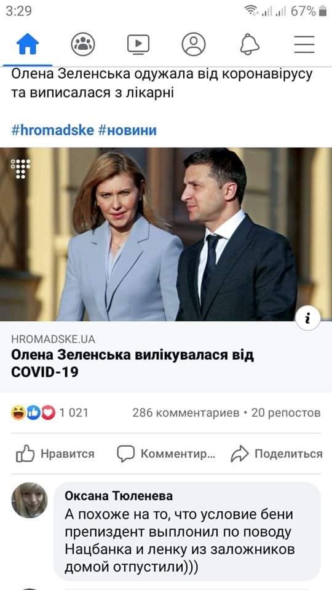Viewport: 332px width, 590px height.
Task: View the reaction emoji list
Action: [x=33, y=413]
